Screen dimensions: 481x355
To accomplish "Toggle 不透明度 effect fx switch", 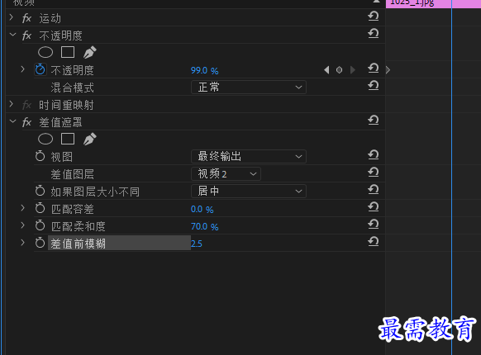I will (26, 35).
